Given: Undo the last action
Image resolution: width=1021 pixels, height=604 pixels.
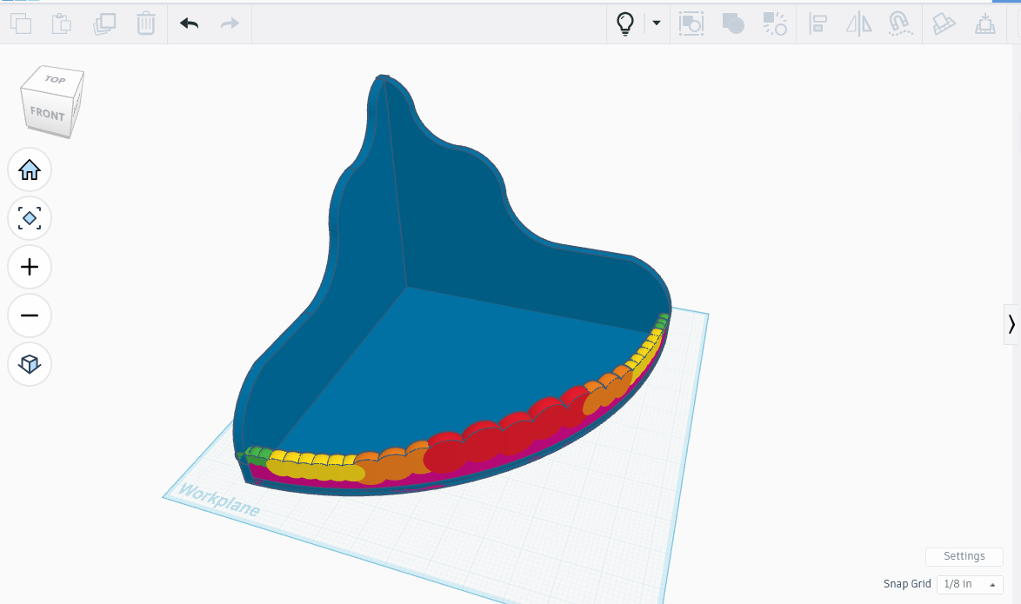Looking at the screenshot, I should pyautogui.click(x=190, y=23).
